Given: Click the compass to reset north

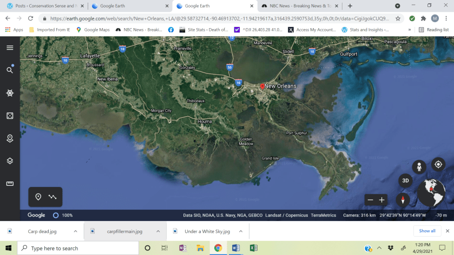Looking at the screenshot, I should coord(403,200).
